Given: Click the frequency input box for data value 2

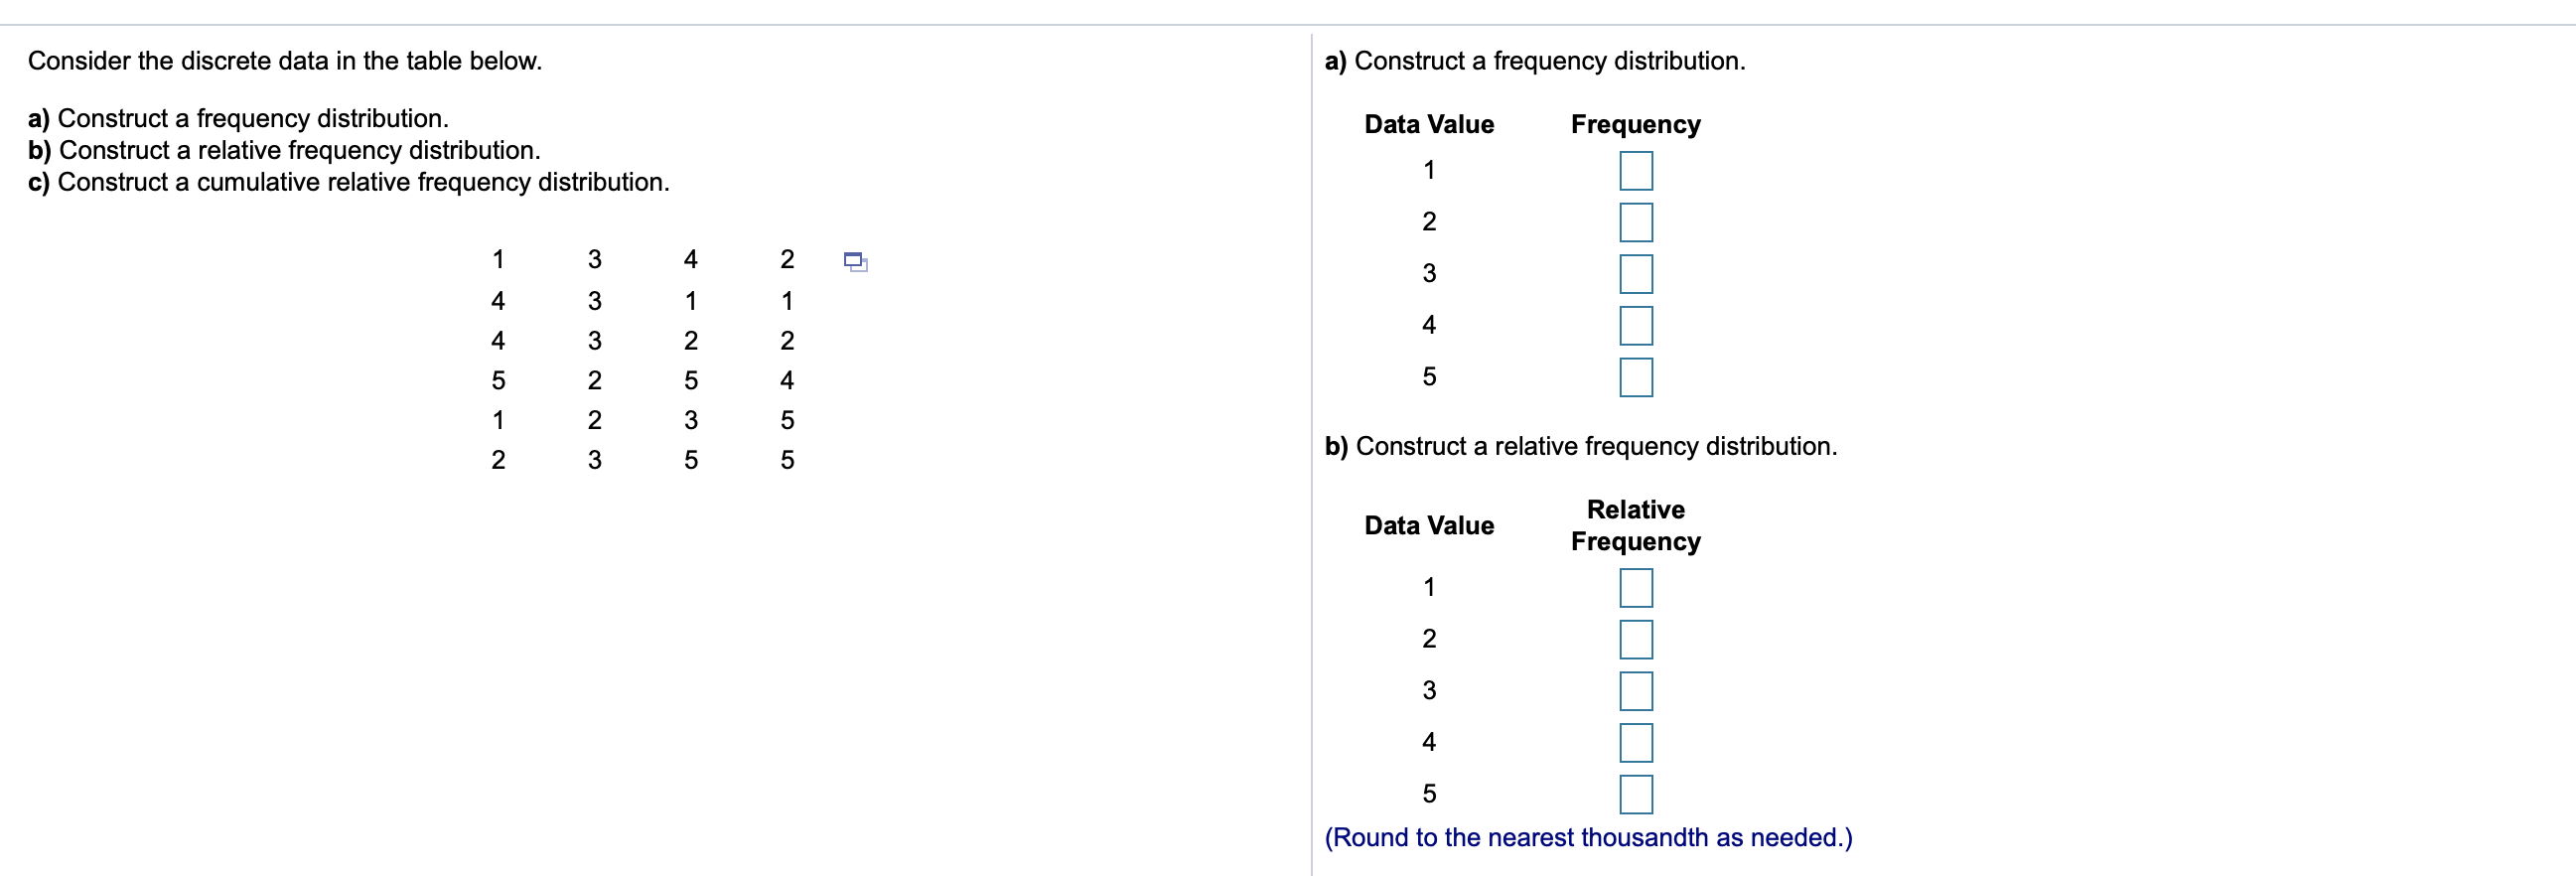Looking at the screenshot, I should pos(1637,222).
